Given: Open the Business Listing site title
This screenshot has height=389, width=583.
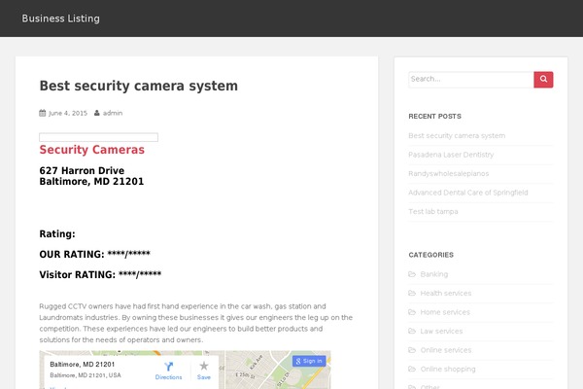Looking at the screenshot, I should (60, 18).
